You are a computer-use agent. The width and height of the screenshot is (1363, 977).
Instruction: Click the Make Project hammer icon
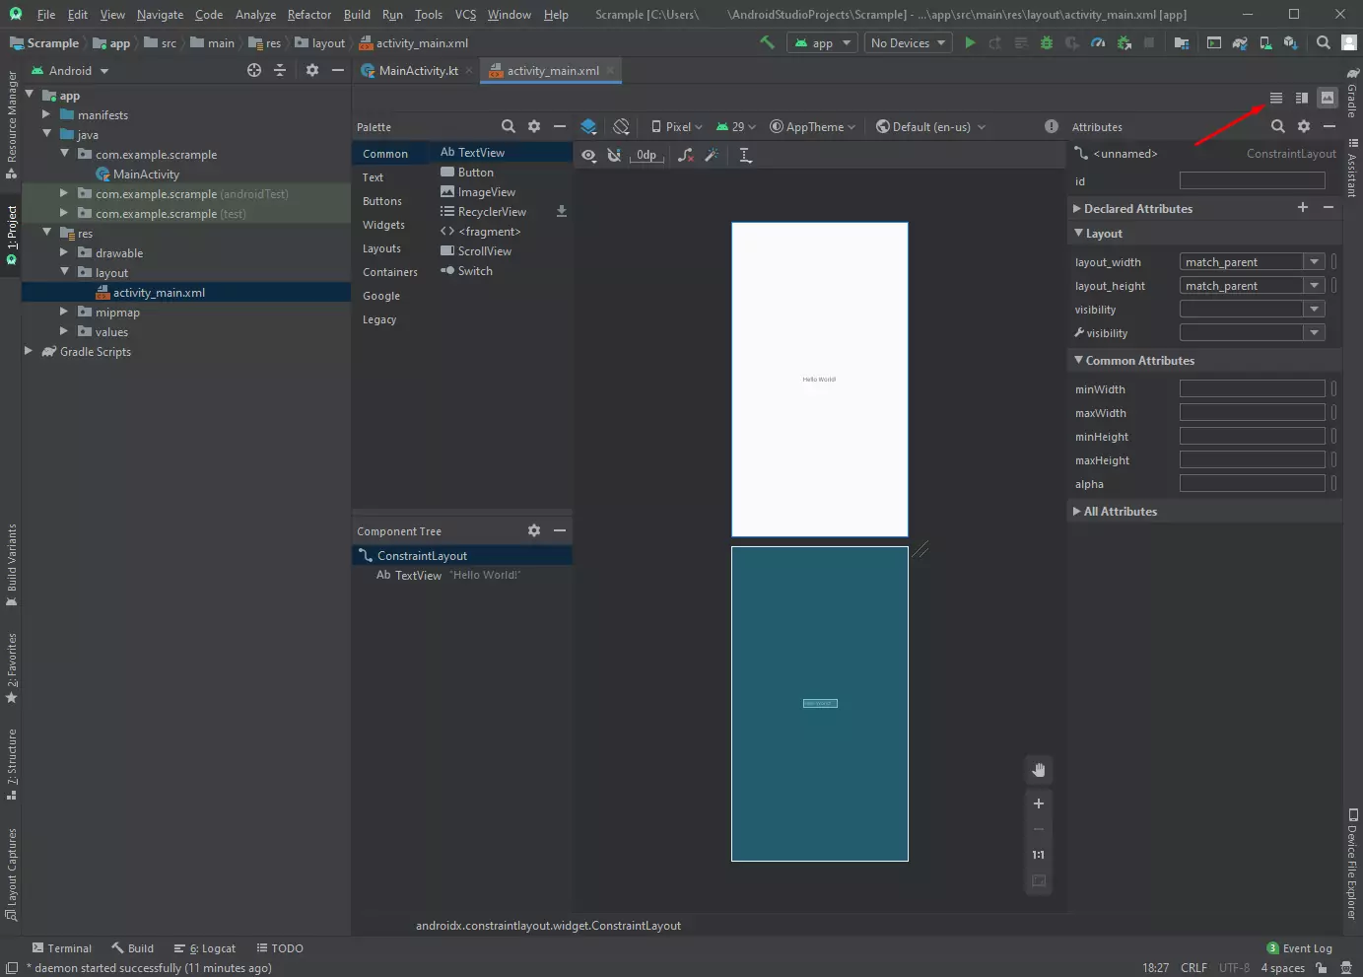pos(767,42)
